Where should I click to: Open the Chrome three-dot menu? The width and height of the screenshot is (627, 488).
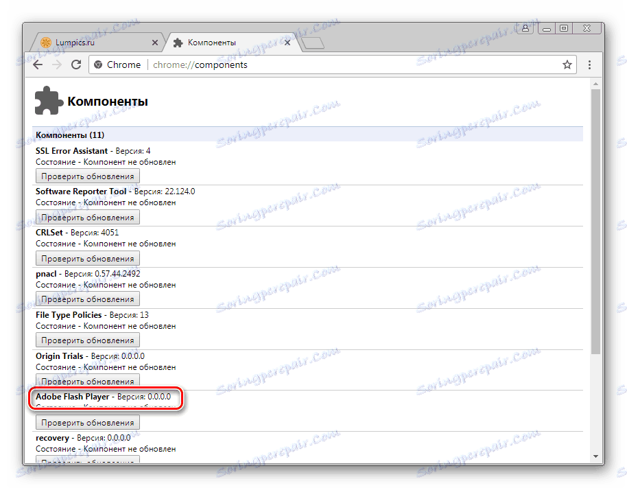[x=589, y=65]
